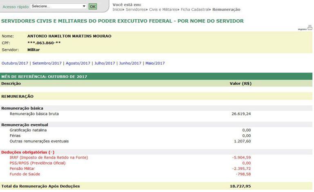View Agosto/2017 remuneration

point(78,63)
